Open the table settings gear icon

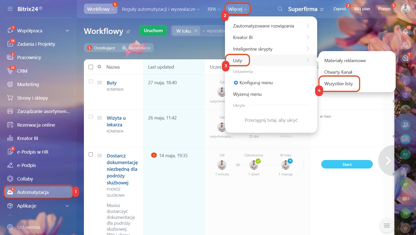click(99, 67)
